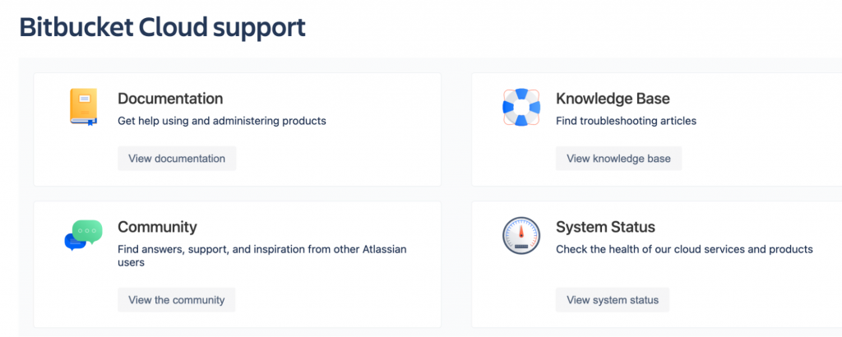Select the Community card heading
The height and width of the screenshot is (337, 842).
pyautogui.click(x=157, y=227)
